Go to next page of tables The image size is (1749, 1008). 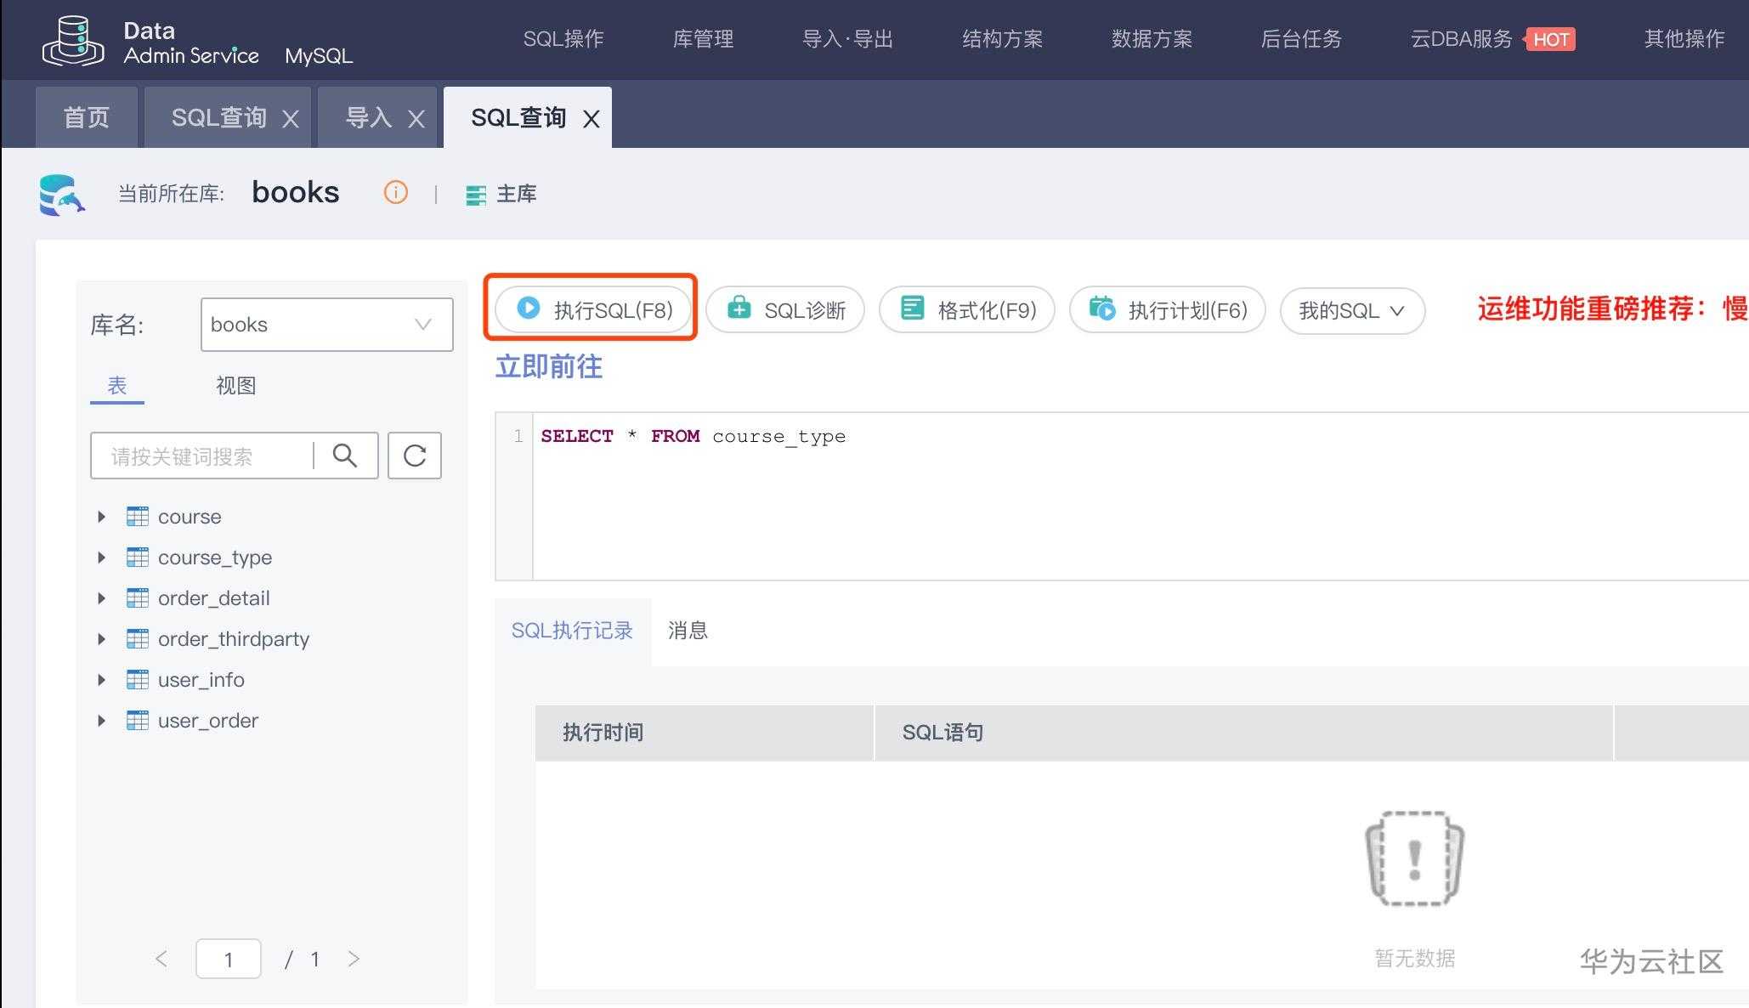coord(354,959)
